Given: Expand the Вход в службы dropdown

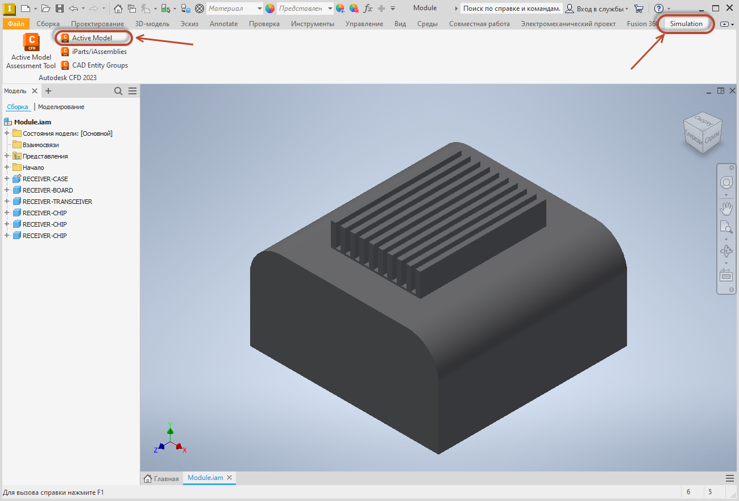Looking at the screenshot, I should [627, 9].
